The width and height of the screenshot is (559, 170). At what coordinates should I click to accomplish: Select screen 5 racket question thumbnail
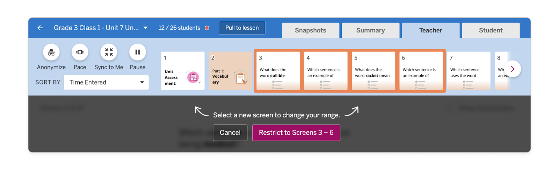[x=373, y=71]
